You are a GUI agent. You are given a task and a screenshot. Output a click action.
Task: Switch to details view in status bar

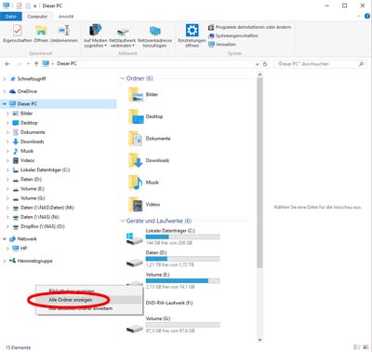click(357, 347)
